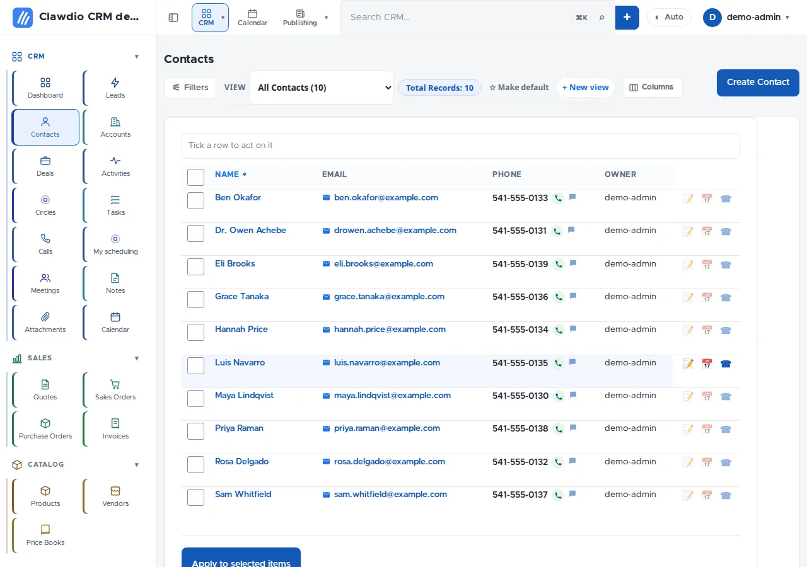Open Circles in the sidebar
The width and height of the screenshot is (807, 567).
(45, 205)
